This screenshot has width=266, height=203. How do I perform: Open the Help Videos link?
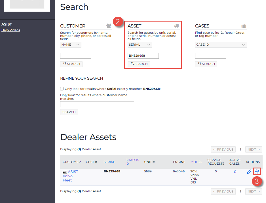pyautogui.click(x=11, y=30)
